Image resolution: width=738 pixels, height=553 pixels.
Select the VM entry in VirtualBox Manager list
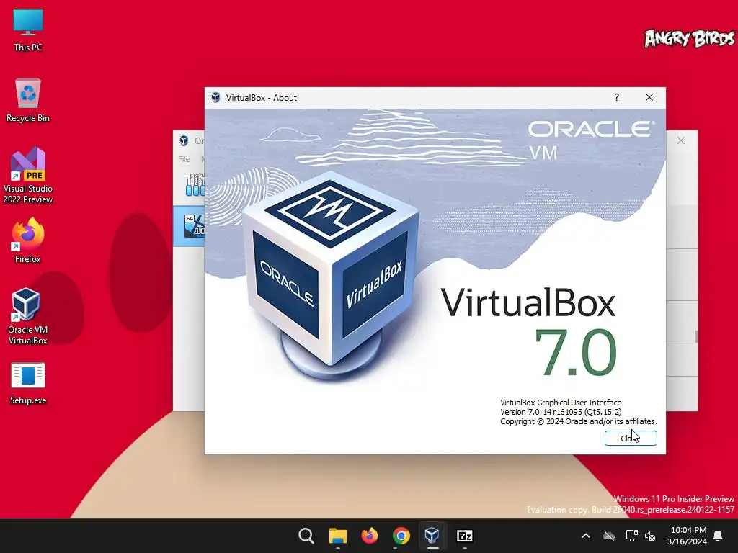[189, 225]
